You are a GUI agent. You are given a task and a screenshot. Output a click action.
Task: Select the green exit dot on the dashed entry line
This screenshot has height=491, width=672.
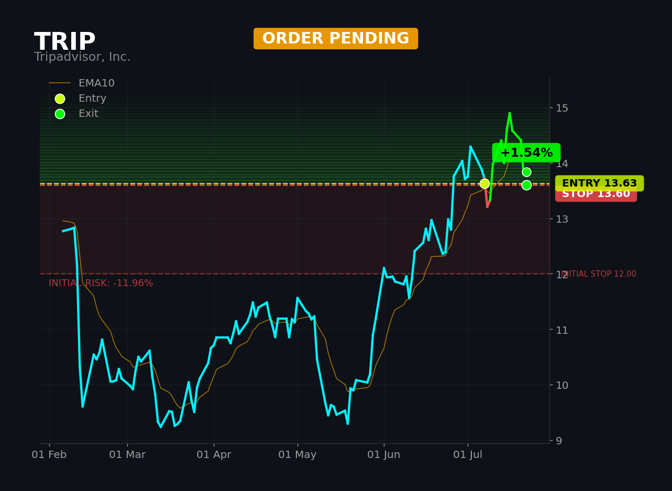point(526,185)
